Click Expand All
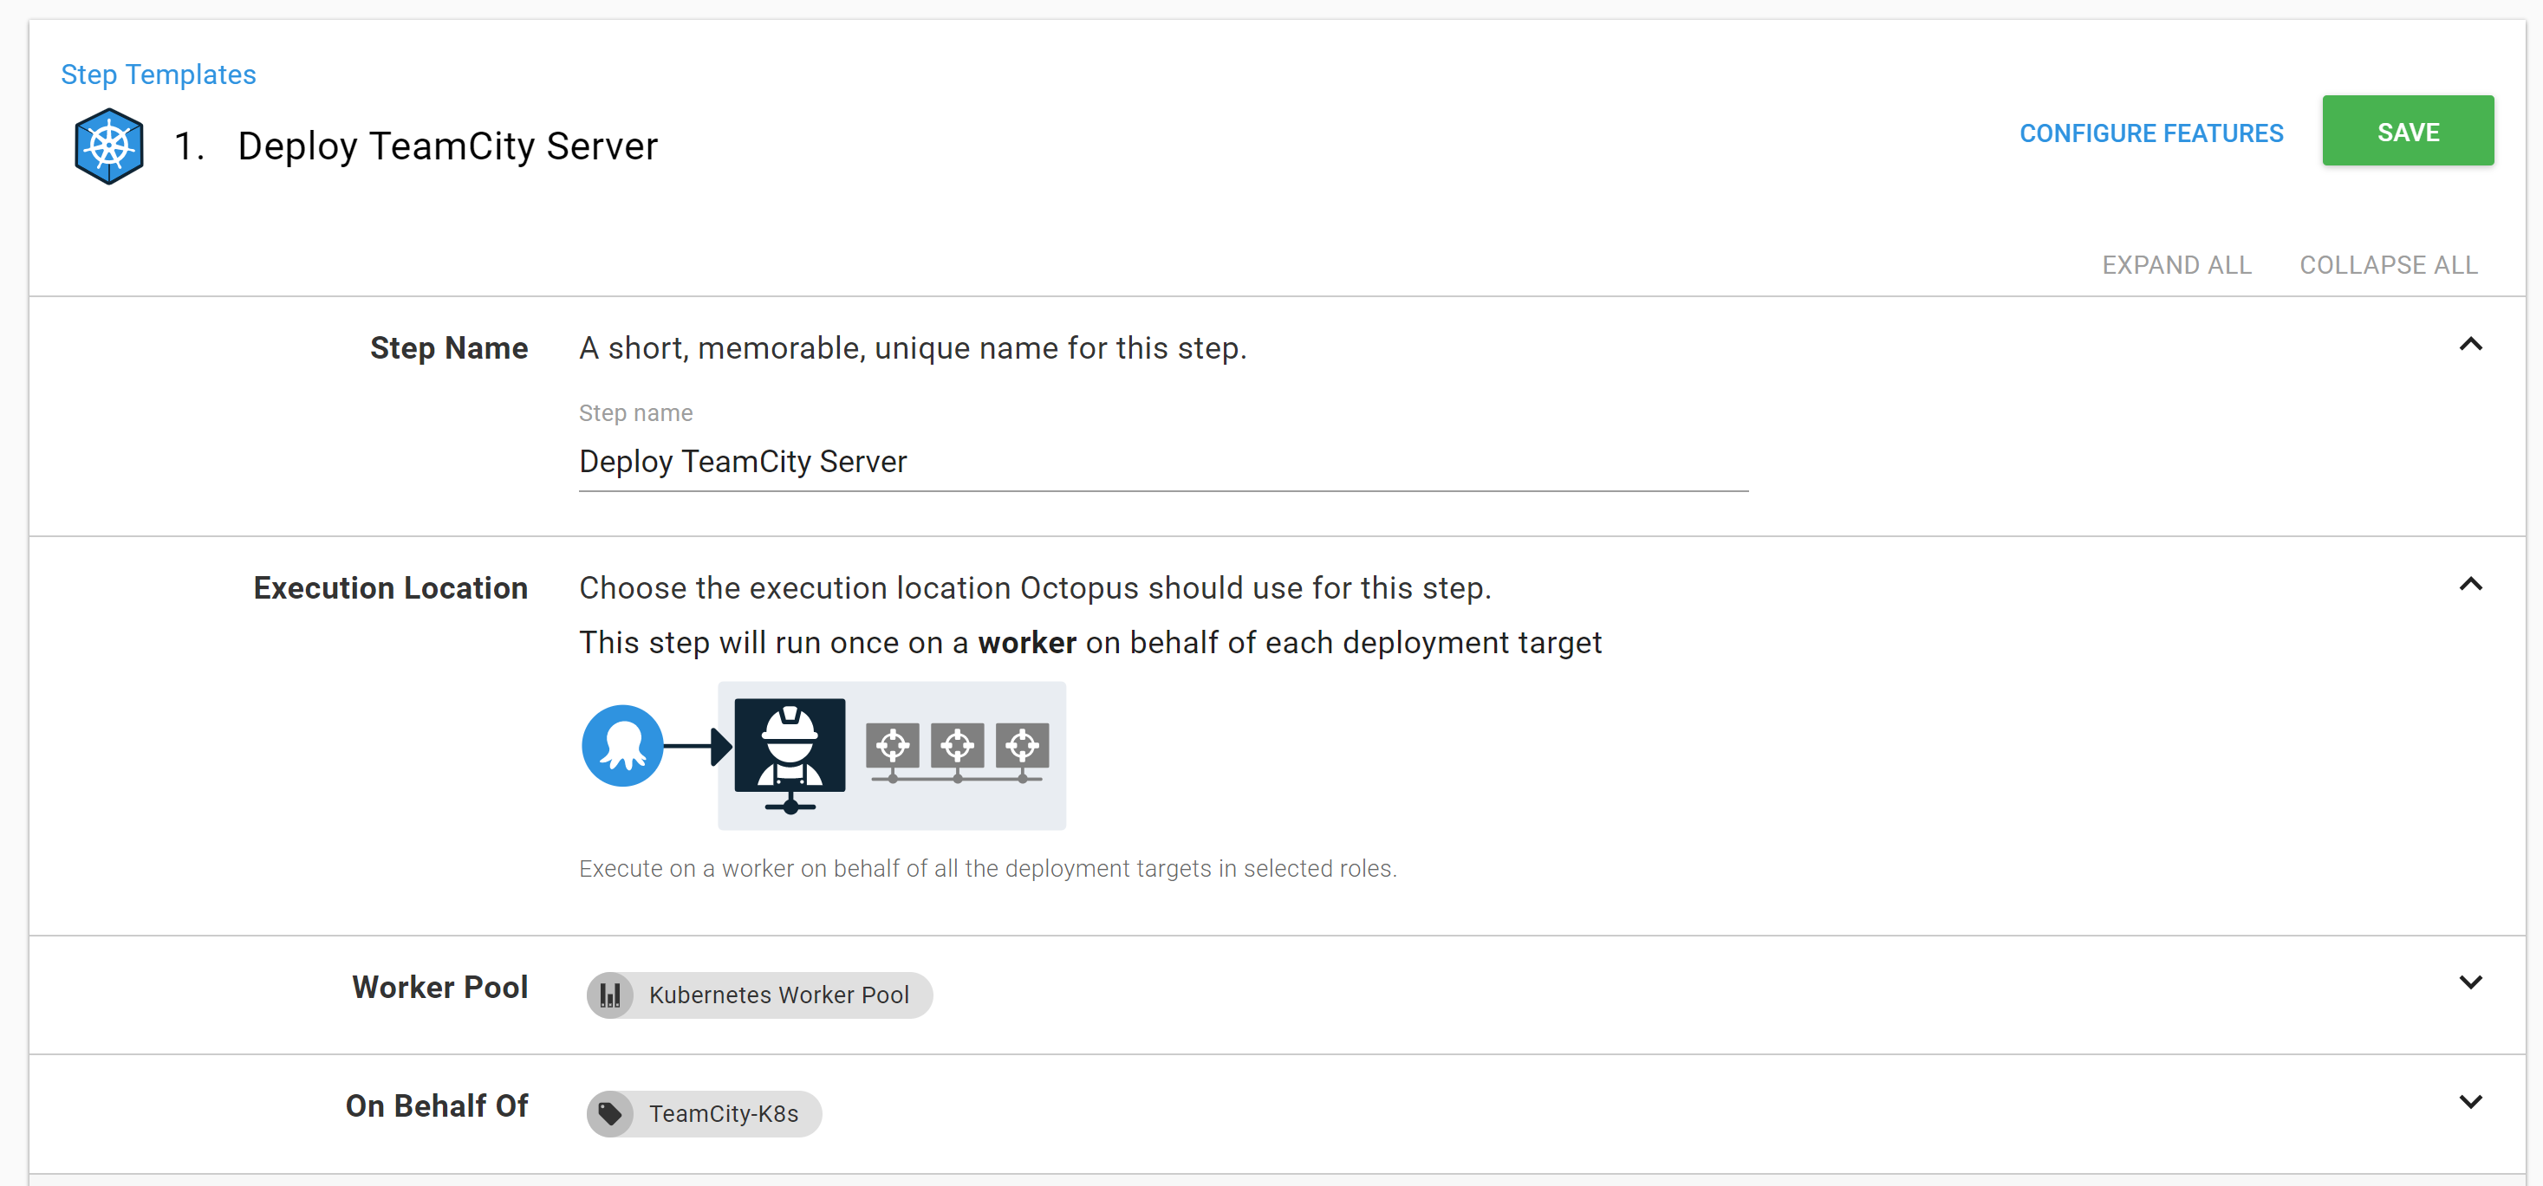The height and width of the screenshot is (1186, 2543). point(2176,264)
